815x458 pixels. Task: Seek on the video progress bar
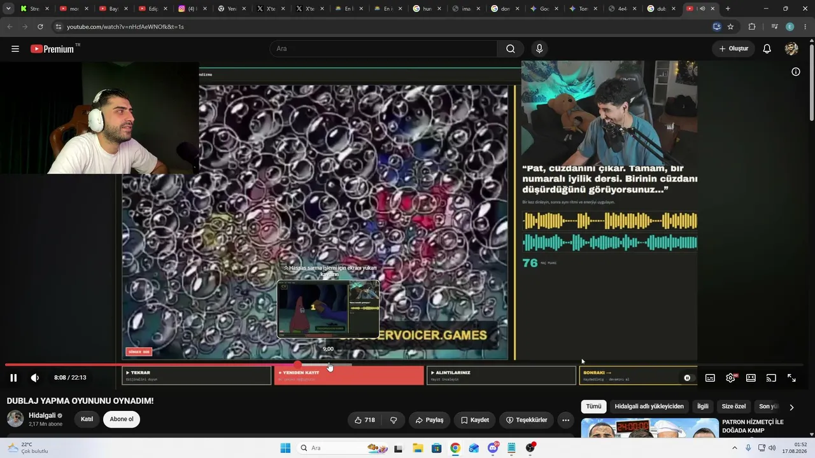pos(404,364)
